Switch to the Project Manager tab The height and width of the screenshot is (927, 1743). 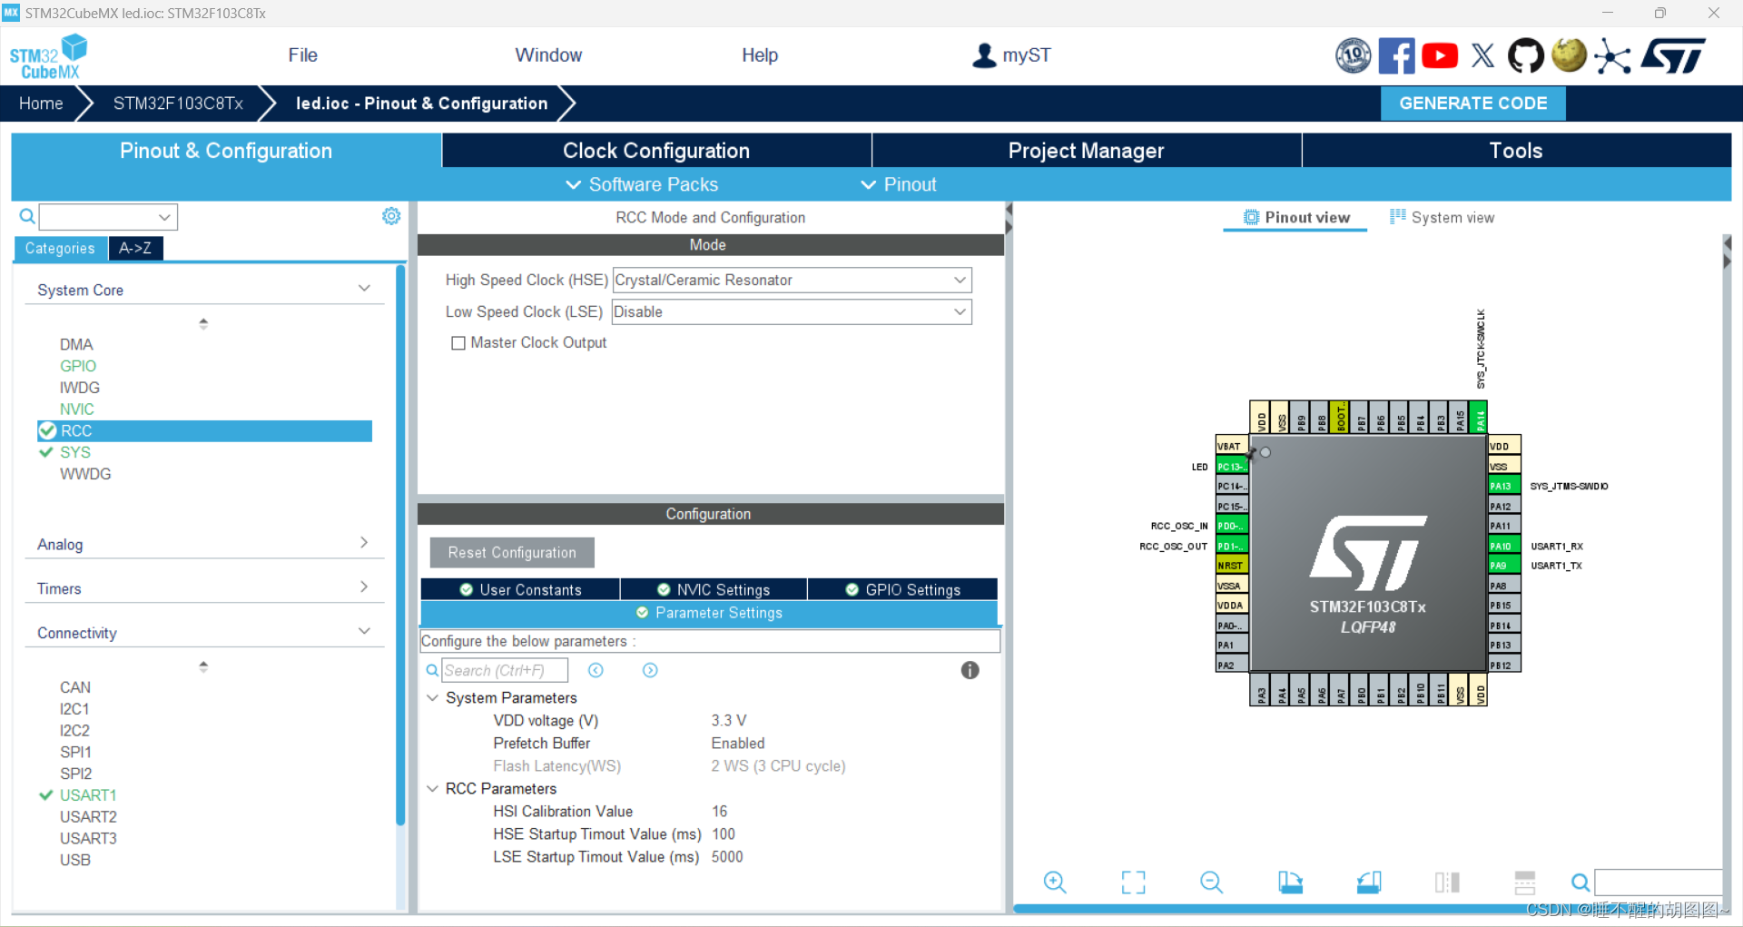pyautogui.click(x=1086, y=151)
